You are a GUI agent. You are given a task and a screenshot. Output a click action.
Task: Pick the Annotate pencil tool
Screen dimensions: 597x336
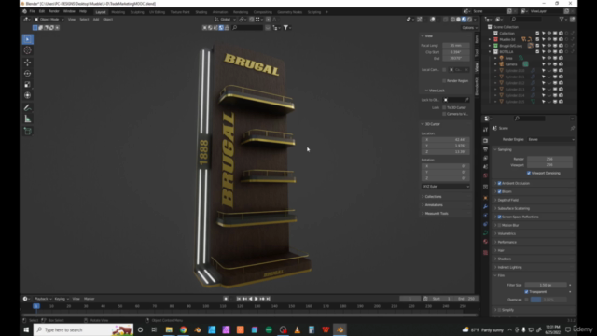pos(27,108)
